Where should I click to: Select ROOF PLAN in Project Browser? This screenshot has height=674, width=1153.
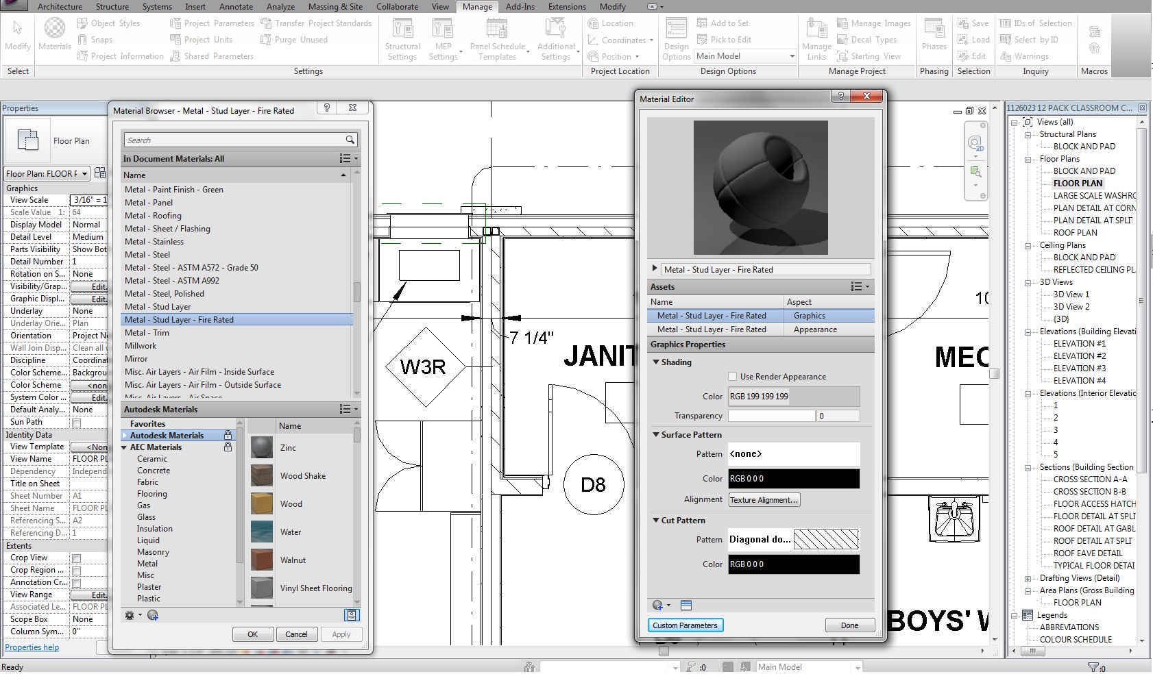click(1075, 233)
